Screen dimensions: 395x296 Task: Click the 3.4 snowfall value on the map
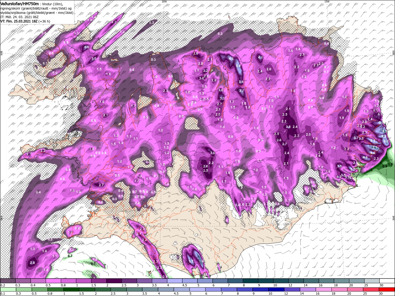click(241, 82)
